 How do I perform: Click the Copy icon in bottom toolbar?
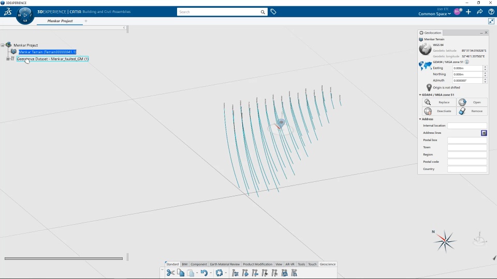pyautogui.click(x=181, y=273)
